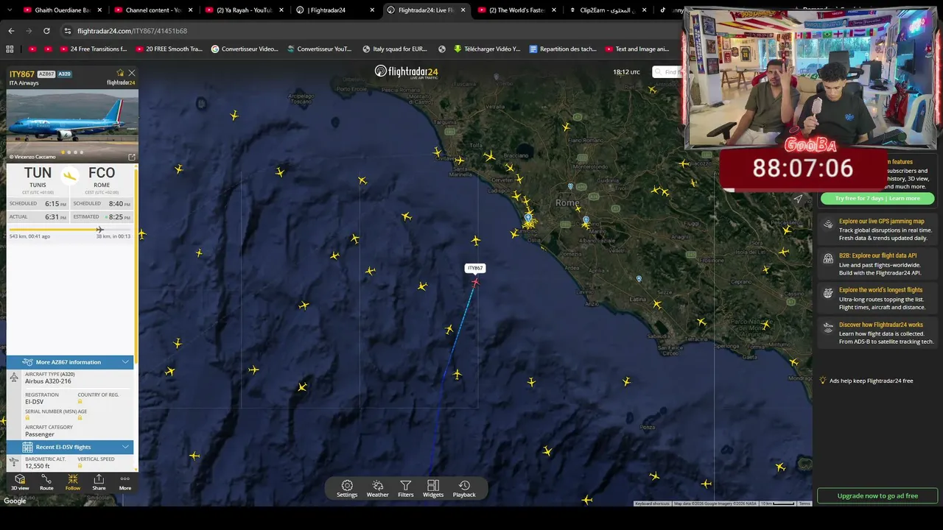Click Upgrade now to go ad free
The height and width of the screenshot is (530, 943).
(x=877, y=495)
